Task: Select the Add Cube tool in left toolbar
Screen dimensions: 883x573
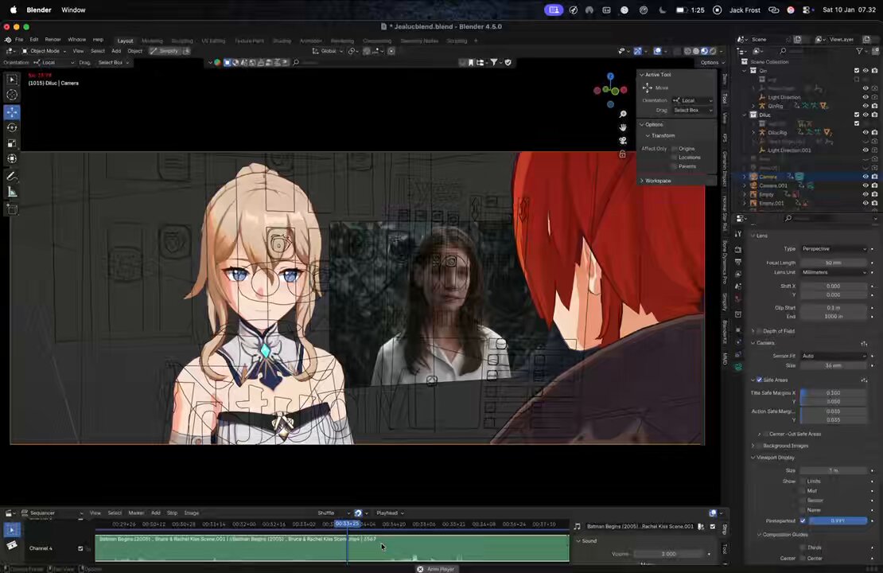Action: pyautogui.click(x=12, y=209)
